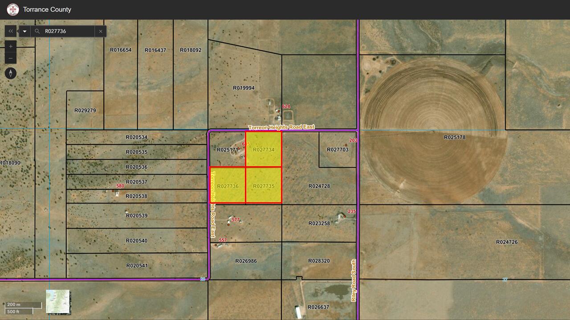
Task: Zoom in using the plus icon
Action: 10,46
